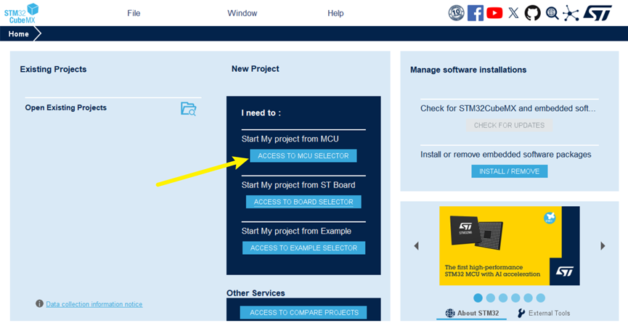Viewport: 628px width, 331px height.
Task: Click the info icon beside data collection notice
Action: click(x=39, y=304)
